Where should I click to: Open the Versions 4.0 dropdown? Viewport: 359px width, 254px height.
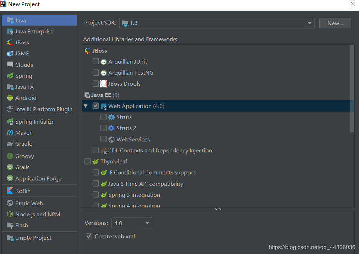132,223
